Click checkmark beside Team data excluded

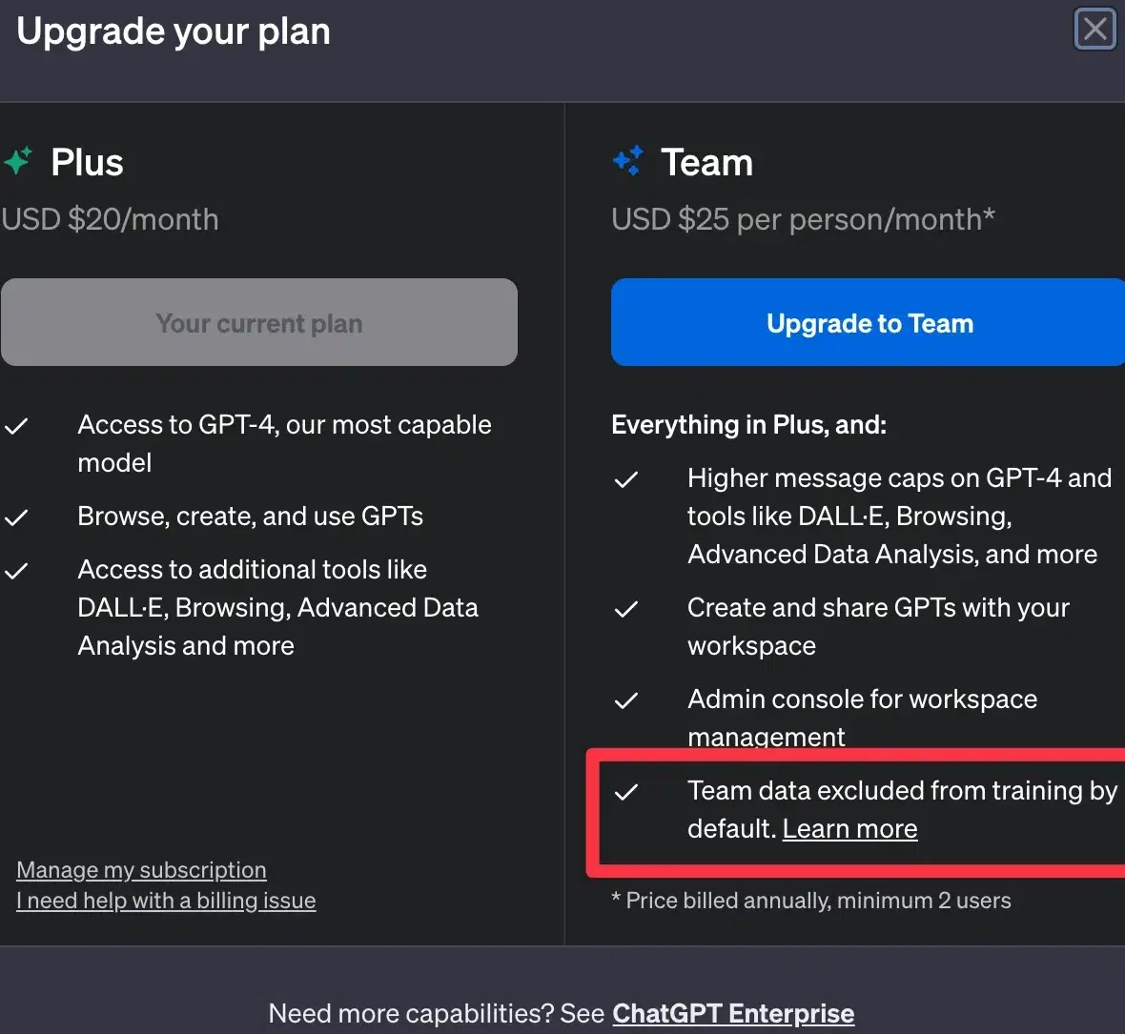pyautogui.click(x=626, y=792)
